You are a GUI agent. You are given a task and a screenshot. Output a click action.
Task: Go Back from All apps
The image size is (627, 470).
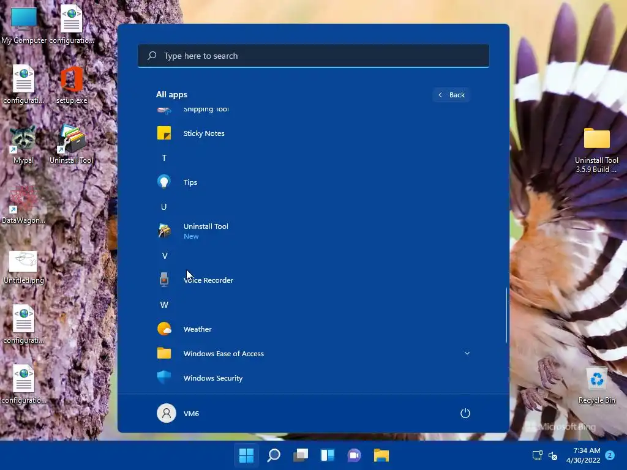point(451,95)
